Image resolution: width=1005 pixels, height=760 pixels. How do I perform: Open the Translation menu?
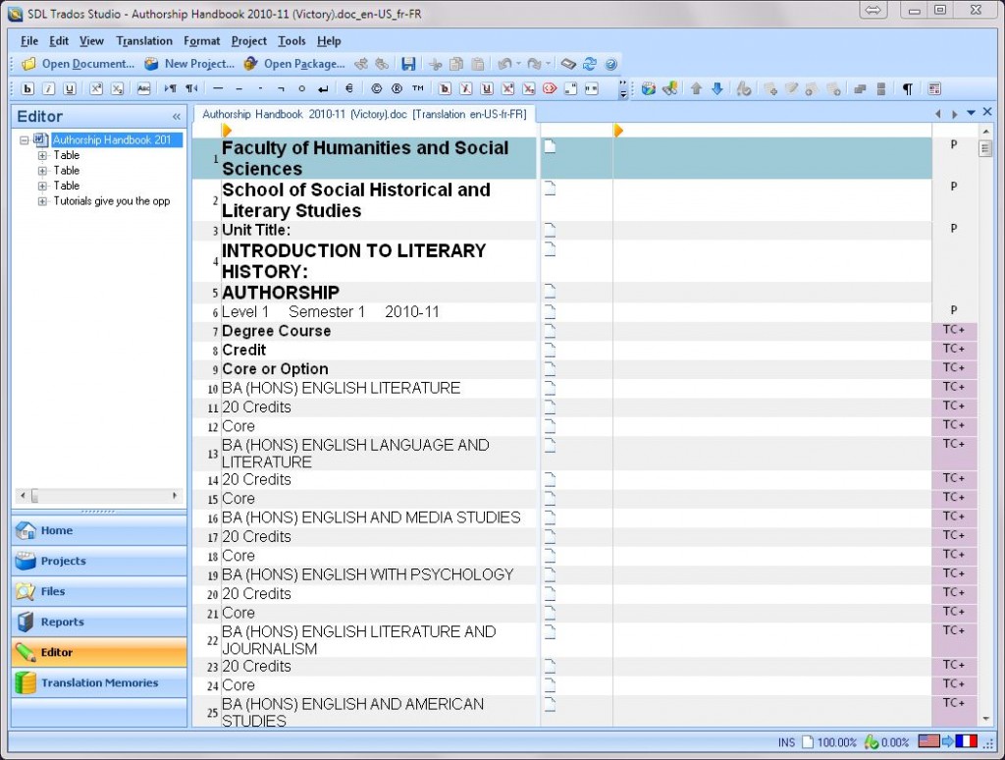(144, 41)
